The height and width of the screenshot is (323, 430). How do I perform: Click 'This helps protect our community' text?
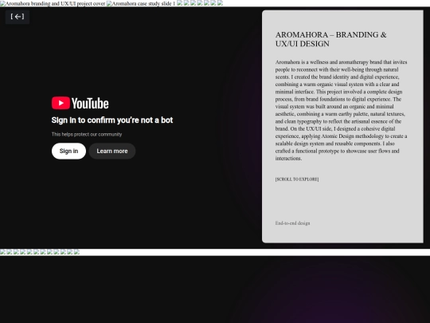pyautogui.click(x=87, y=134)
